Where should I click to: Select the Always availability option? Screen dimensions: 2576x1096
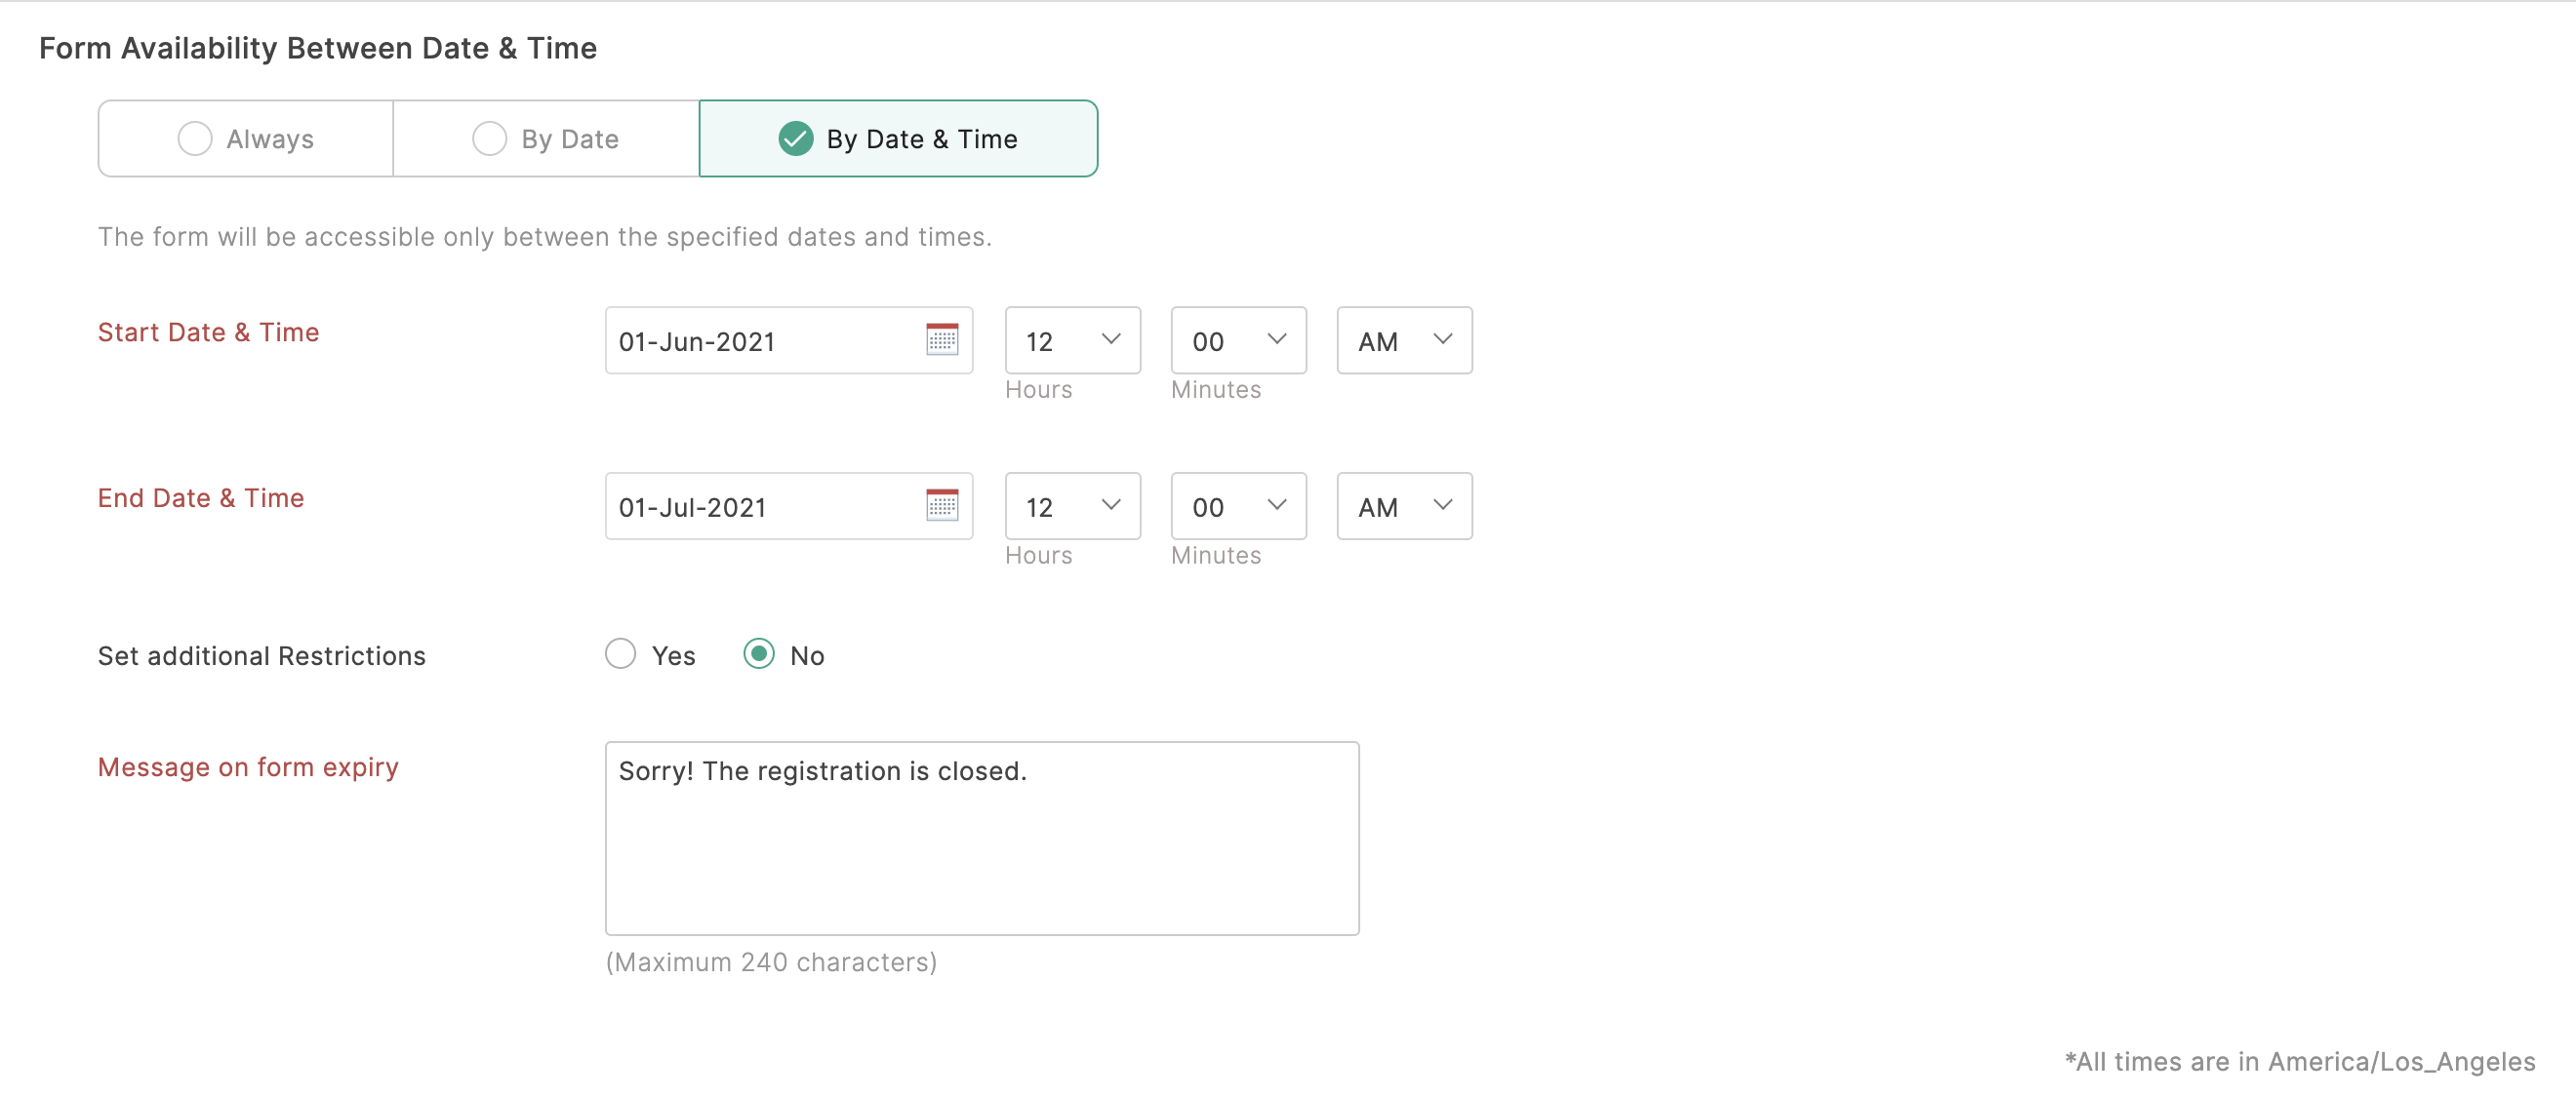[246, 138]
